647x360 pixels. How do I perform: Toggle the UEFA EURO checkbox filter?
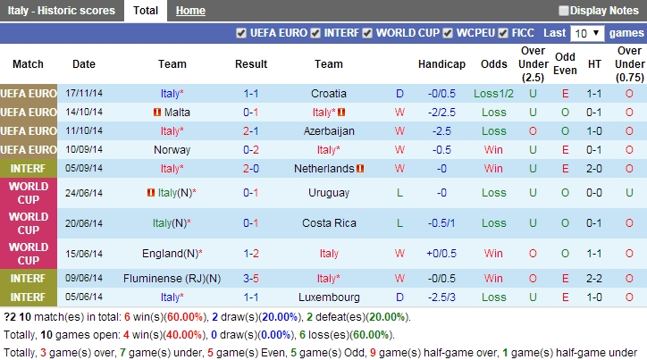(241, 33)
